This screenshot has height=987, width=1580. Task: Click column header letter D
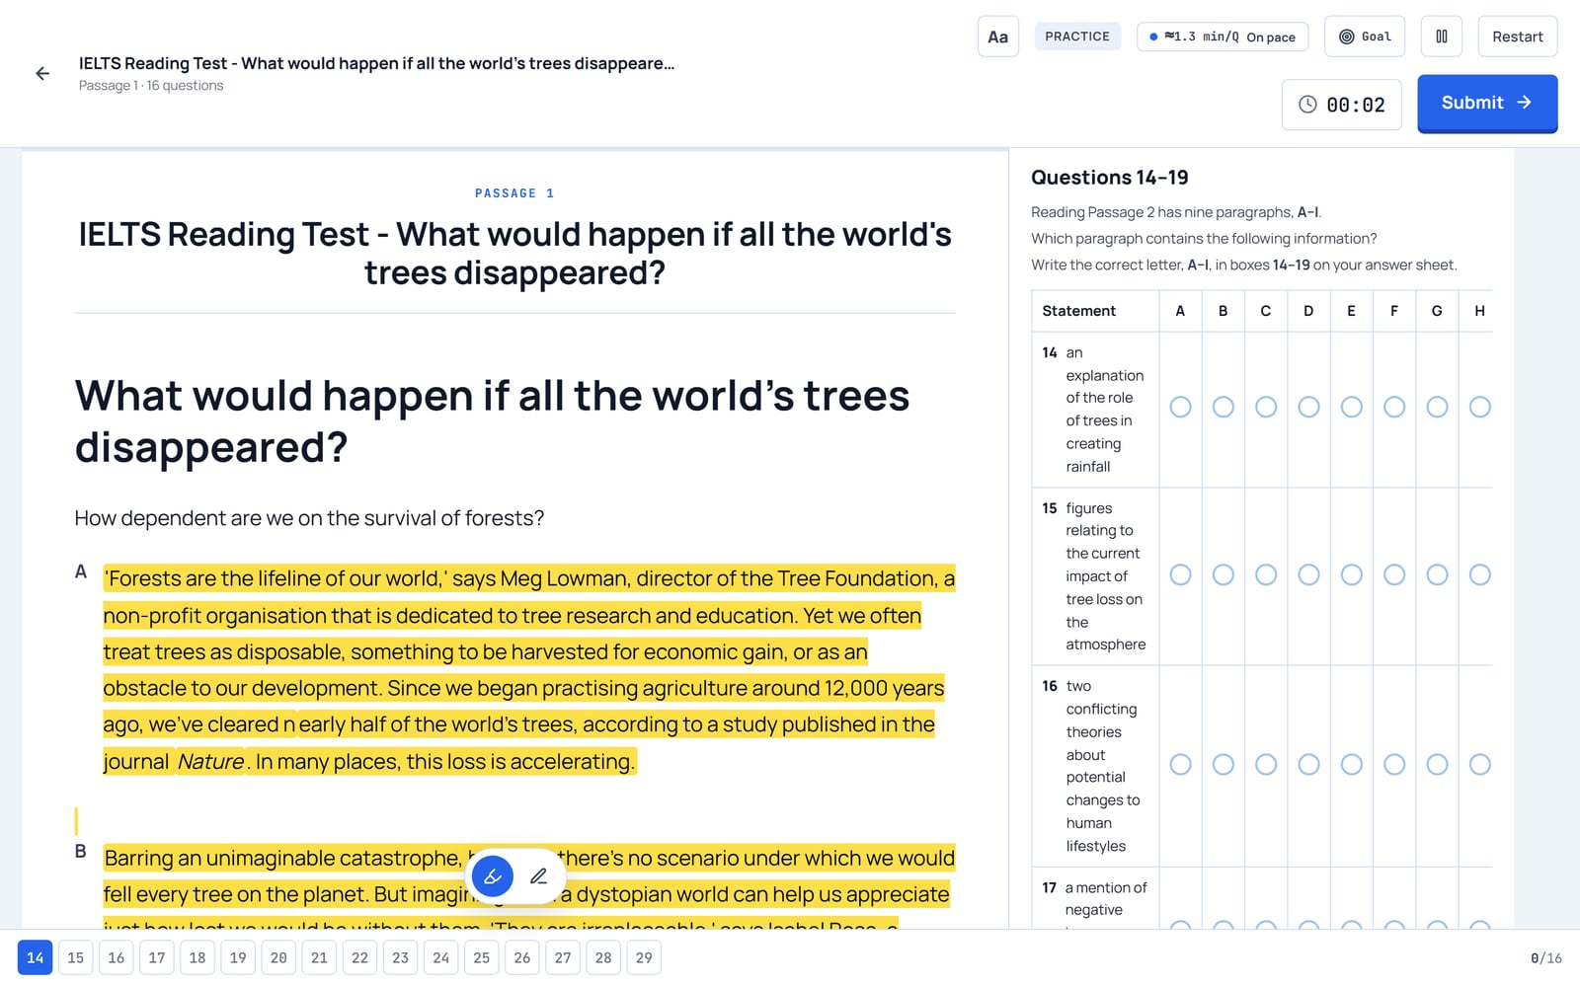tap(1308, 311)
